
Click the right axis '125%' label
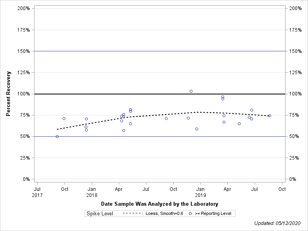[x=296, y=73]
